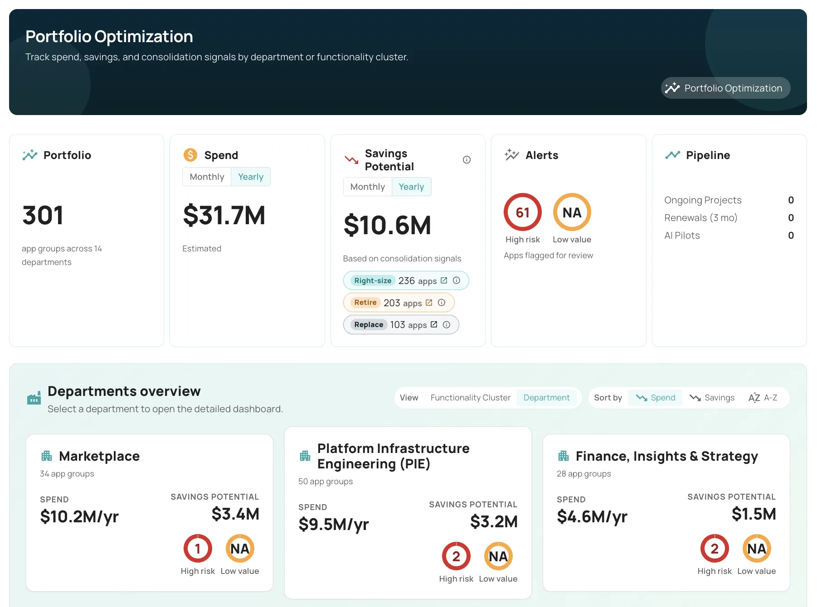Select AI Pilots in Pipeline
Image resolution: width=817 pixels, height=607 pixels.
(729, 235)
